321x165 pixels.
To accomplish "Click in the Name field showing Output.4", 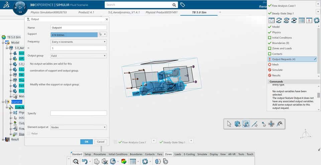I will (x=79, y=27).
